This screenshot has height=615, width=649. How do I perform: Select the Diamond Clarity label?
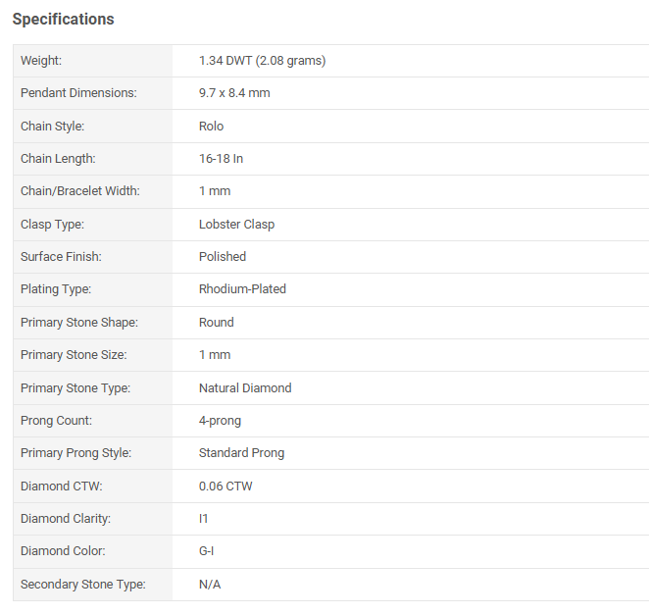click(66, 519)
